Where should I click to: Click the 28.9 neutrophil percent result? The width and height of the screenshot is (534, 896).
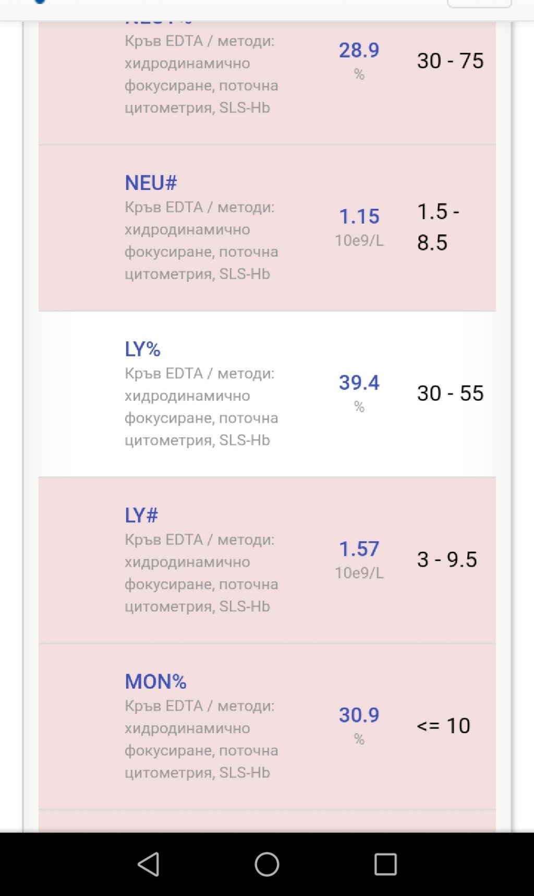coord(359,50)
